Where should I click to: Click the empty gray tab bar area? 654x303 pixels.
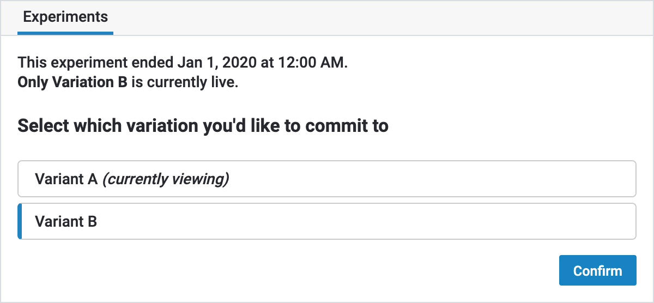(381, 17)
